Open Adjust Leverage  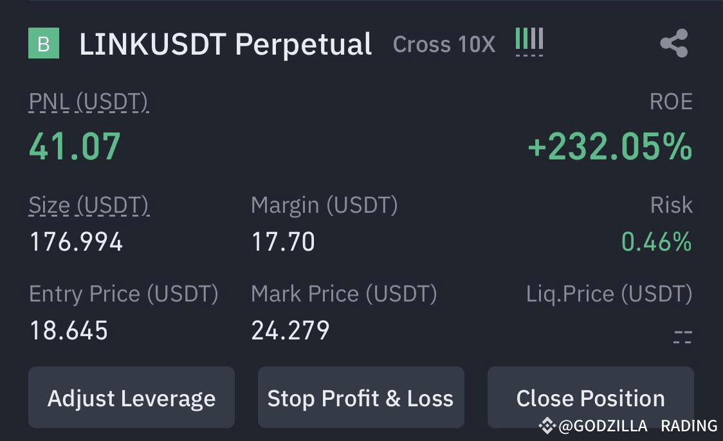pos(131,397)
